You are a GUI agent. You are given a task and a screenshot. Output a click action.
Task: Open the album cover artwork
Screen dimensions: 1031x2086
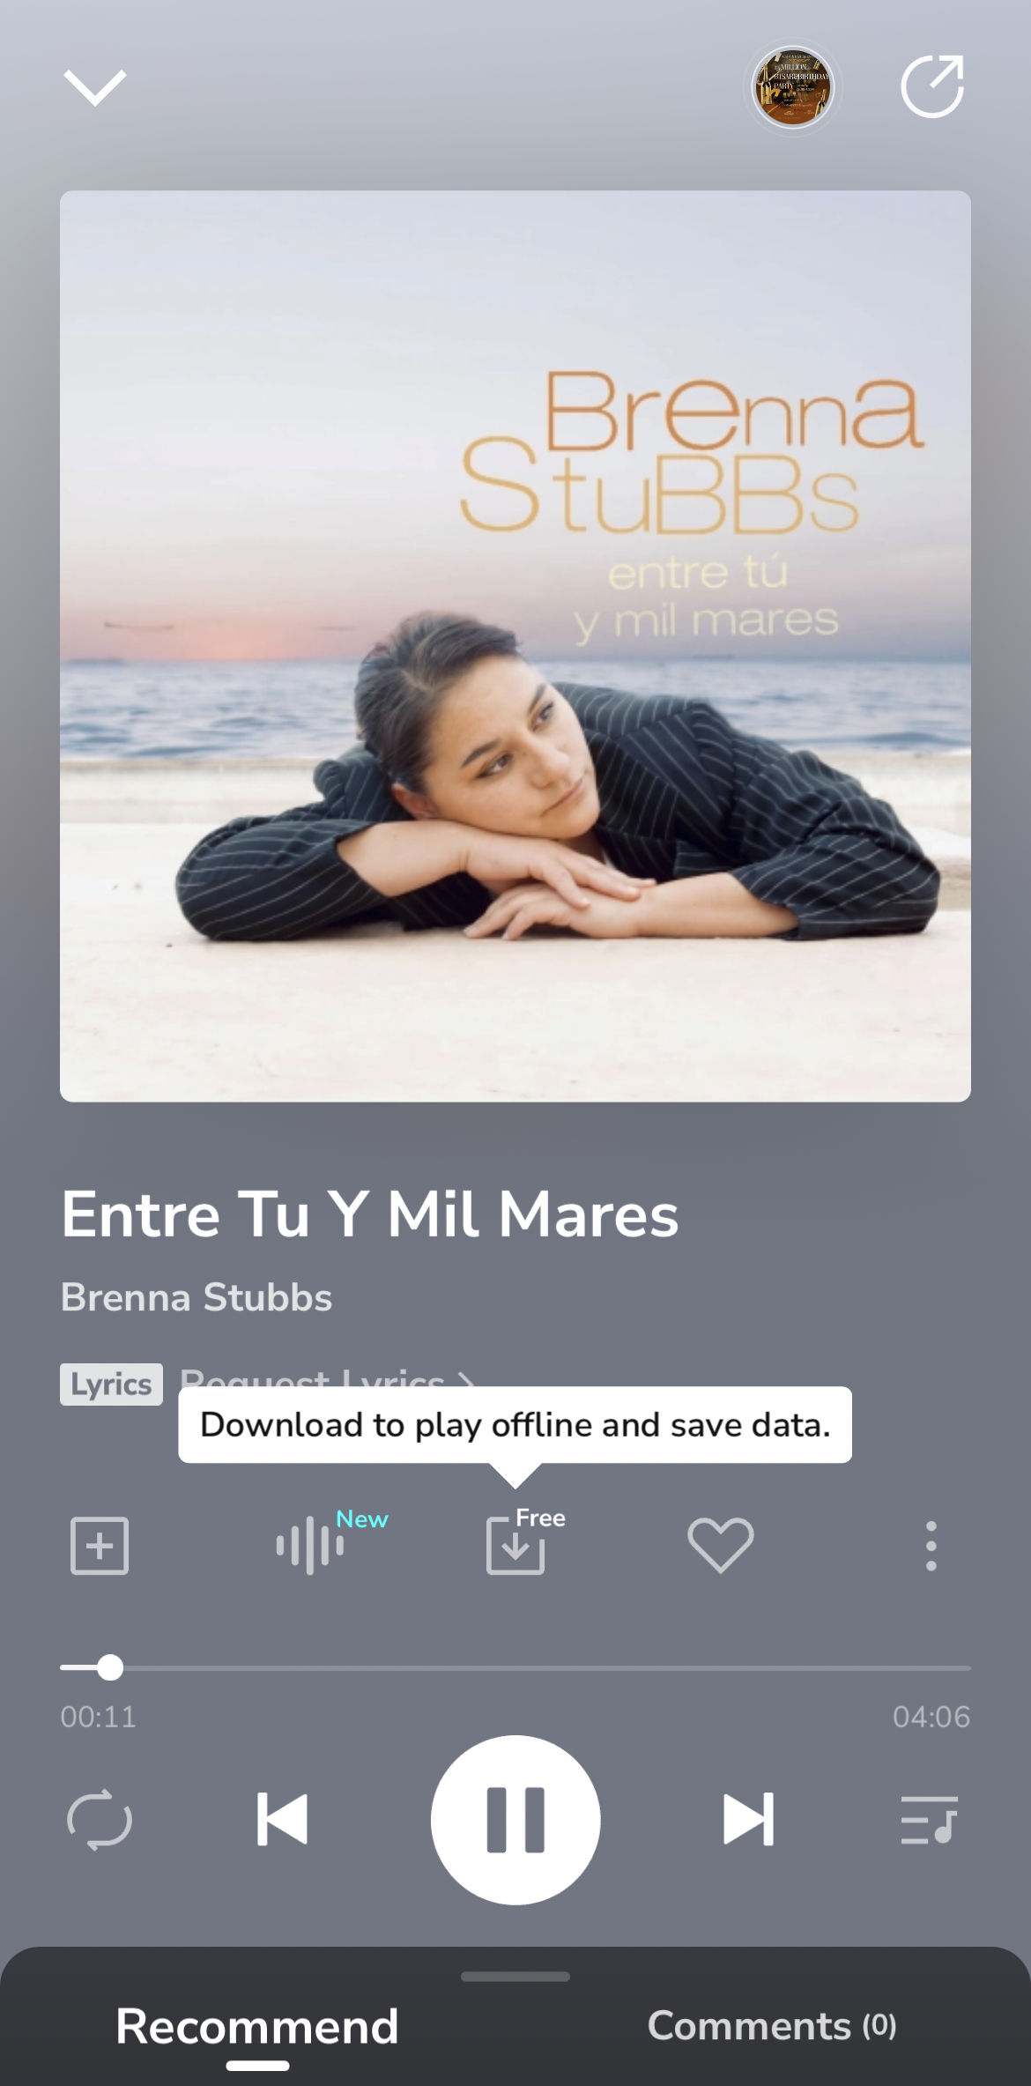[515, 646]
